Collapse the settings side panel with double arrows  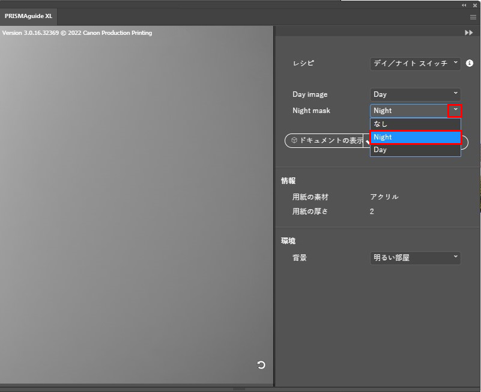(x=468, y=32)
